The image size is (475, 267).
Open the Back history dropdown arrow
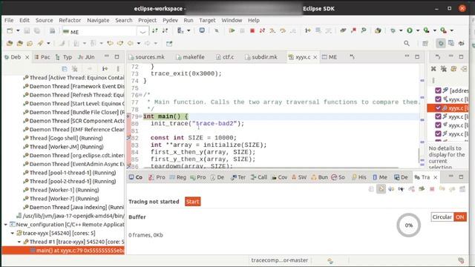(139, 44)
